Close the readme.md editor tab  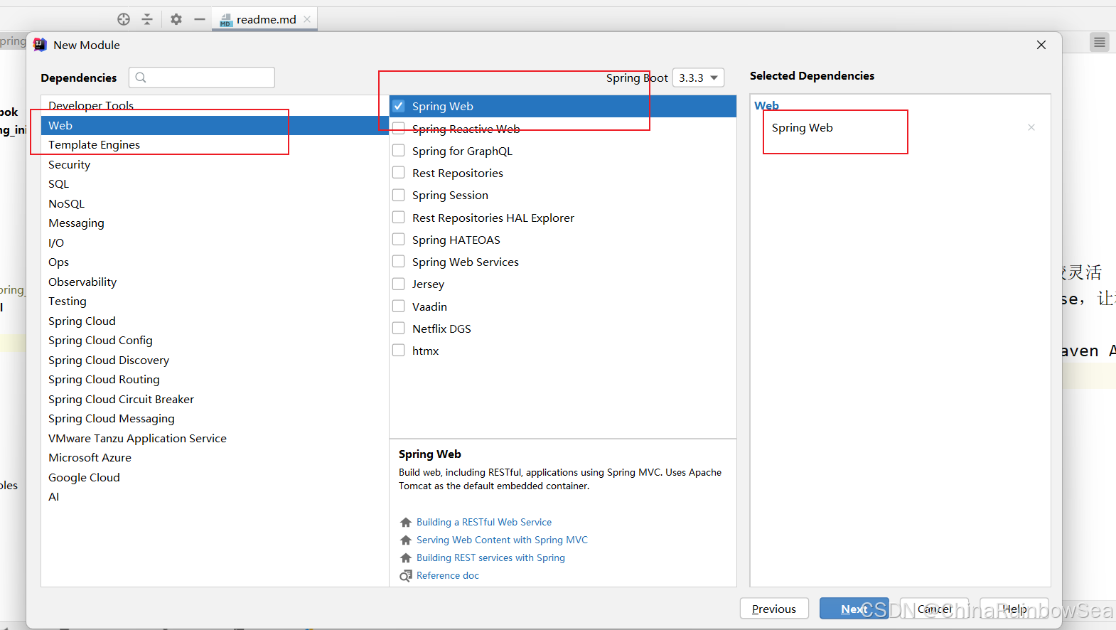(x=307, y=19)
